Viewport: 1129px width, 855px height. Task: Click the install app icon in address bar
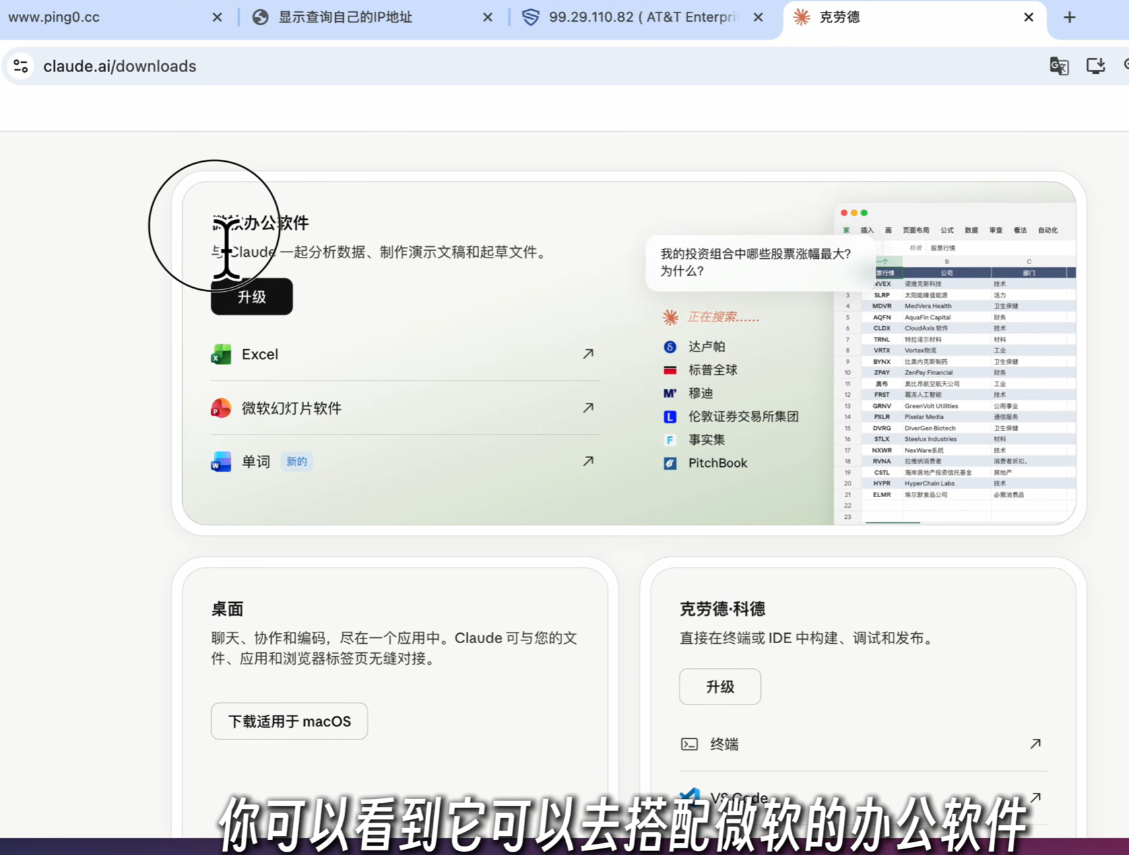[x=1095, y=66]
